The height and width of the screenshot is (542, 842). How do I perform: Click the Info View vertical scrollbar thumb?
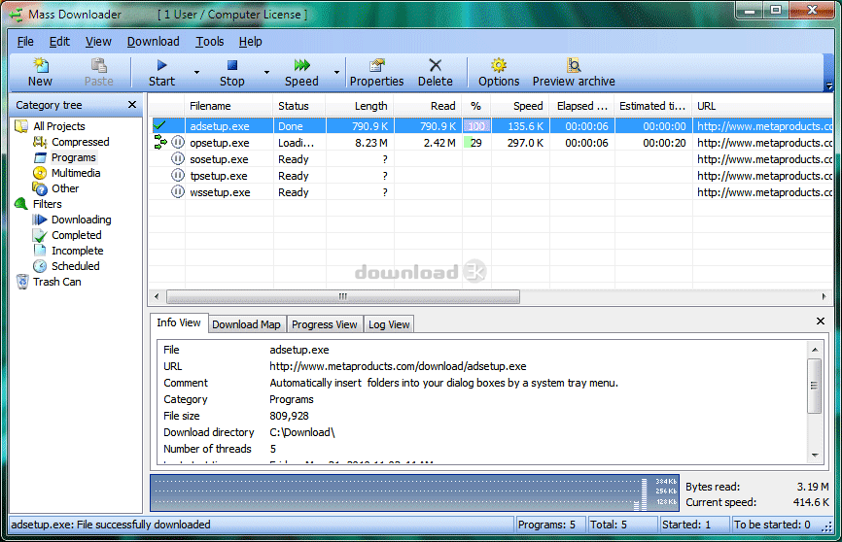click(x=815, y=386)
